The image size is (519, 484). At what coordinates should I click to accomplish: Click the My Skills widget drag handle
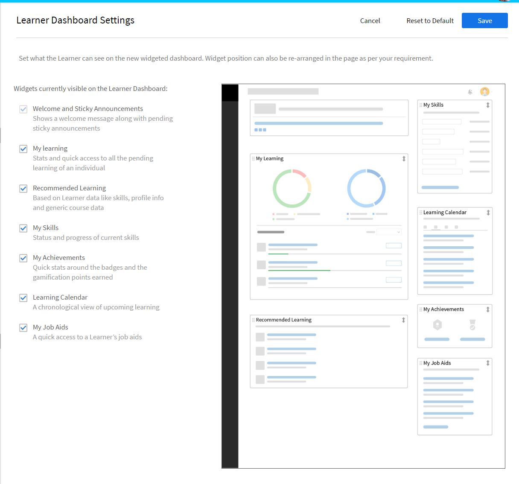(x=421, y=105)
